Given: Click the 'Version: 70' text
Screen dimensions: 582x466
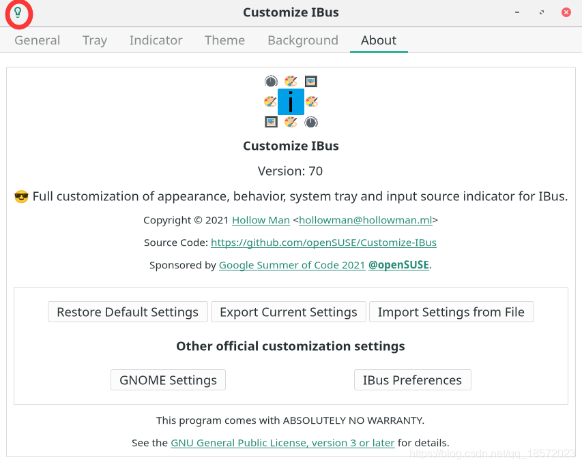Looking at the screenshot, I should 291,171.
